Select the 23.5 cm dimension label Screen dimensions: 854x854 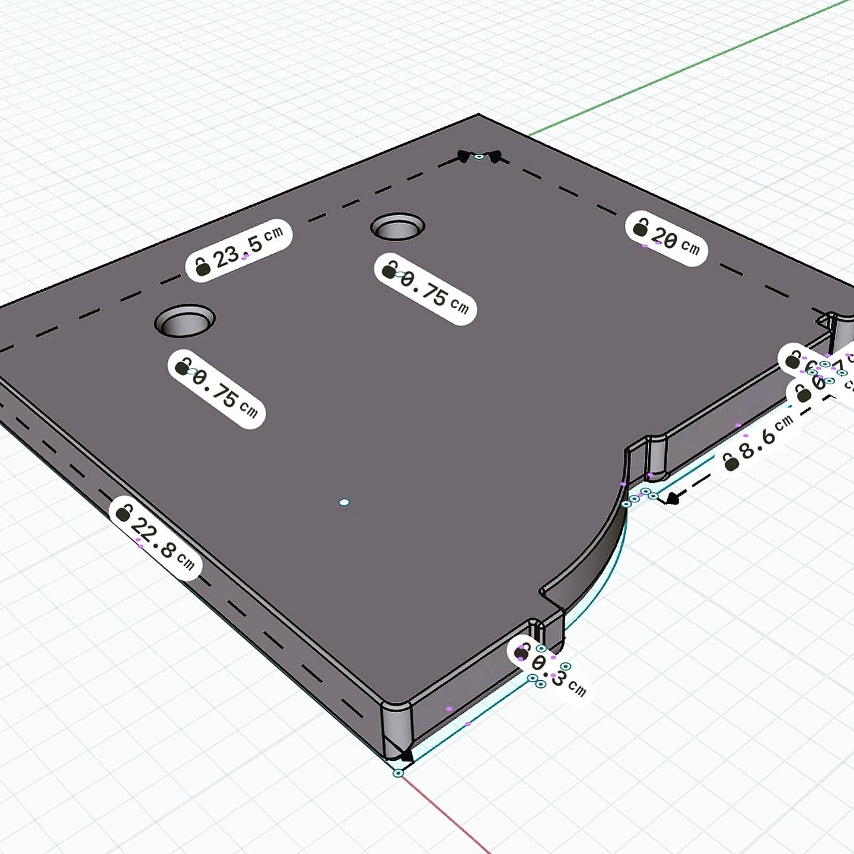(x=239, y=251)
